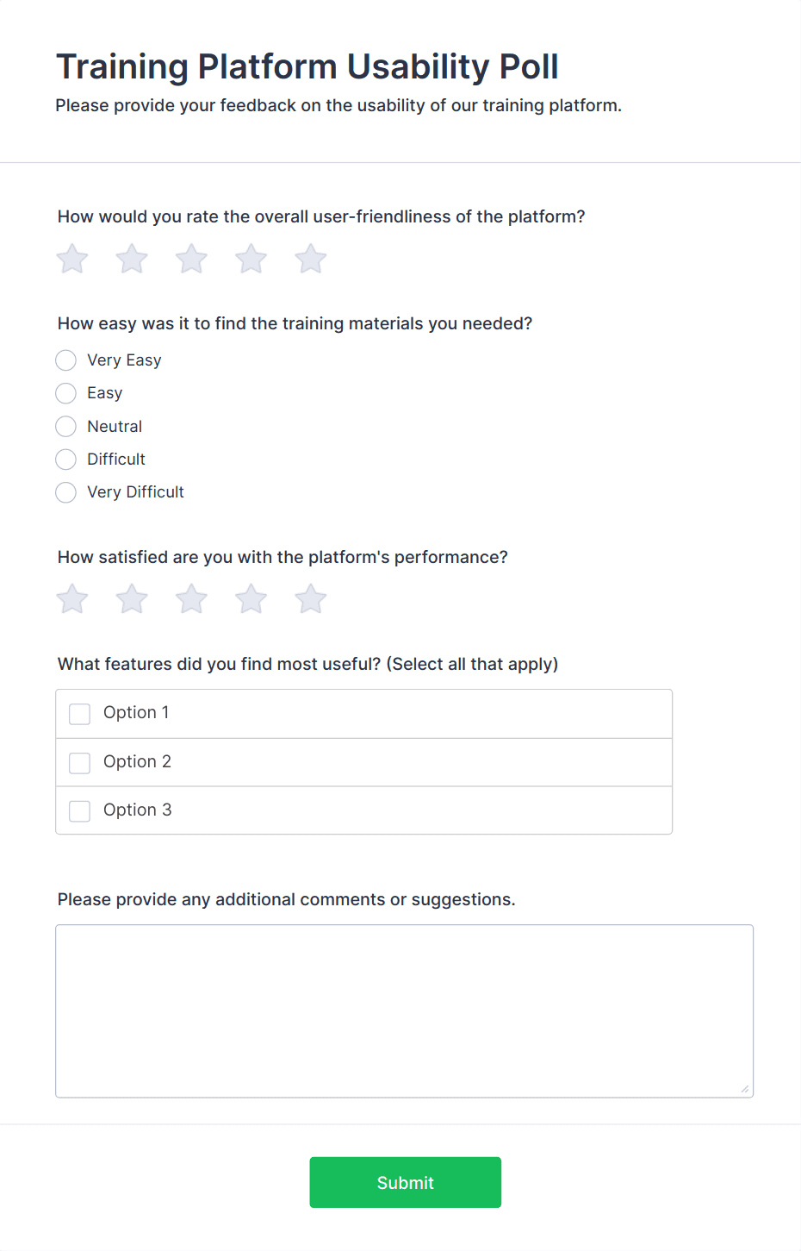Rate user-friendliness two stars
The width and height of the screenshot is (801, 1251).
click(132, 259)
